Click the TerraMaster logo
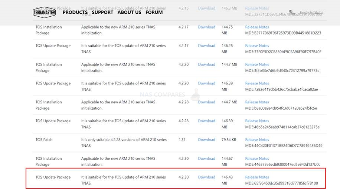 44,12
